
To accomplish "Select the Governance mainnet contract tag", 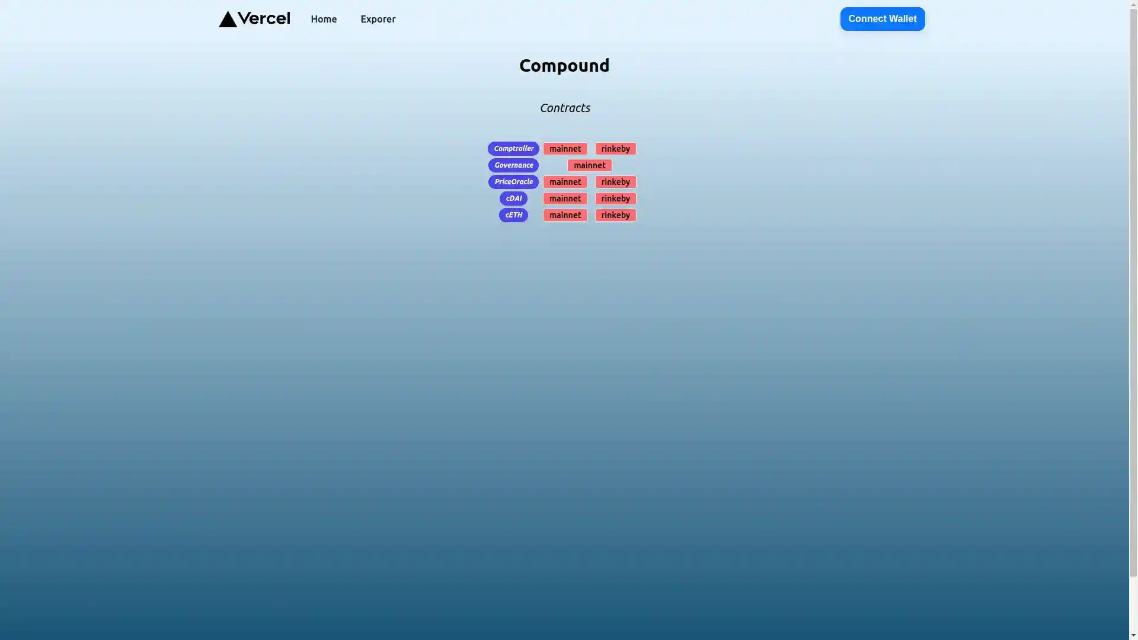I will coord(589,165).
